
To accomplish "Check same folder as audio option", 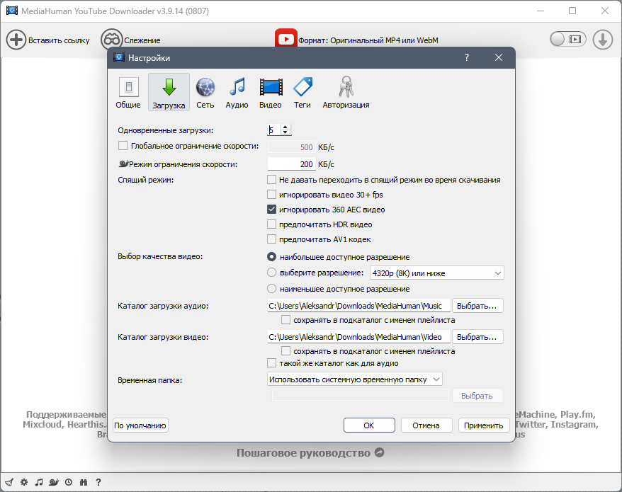I will (271, 363).
